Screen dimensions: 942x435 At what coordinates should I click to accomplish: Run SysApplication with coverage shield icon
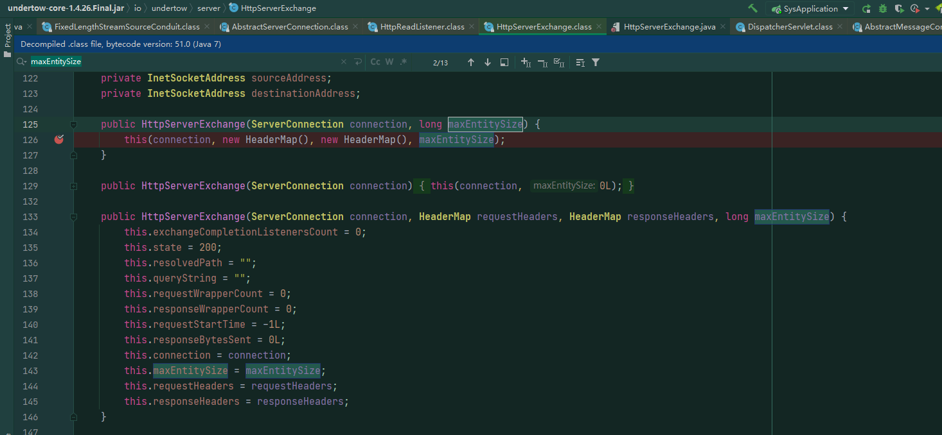(x=900, y=9)
